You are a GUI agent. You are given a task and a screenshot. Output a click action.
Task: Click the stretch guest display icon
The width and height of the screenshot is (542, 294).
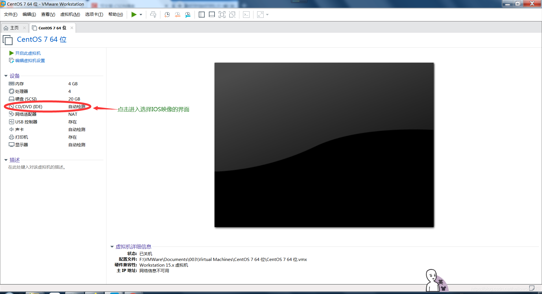coord(260,15)
